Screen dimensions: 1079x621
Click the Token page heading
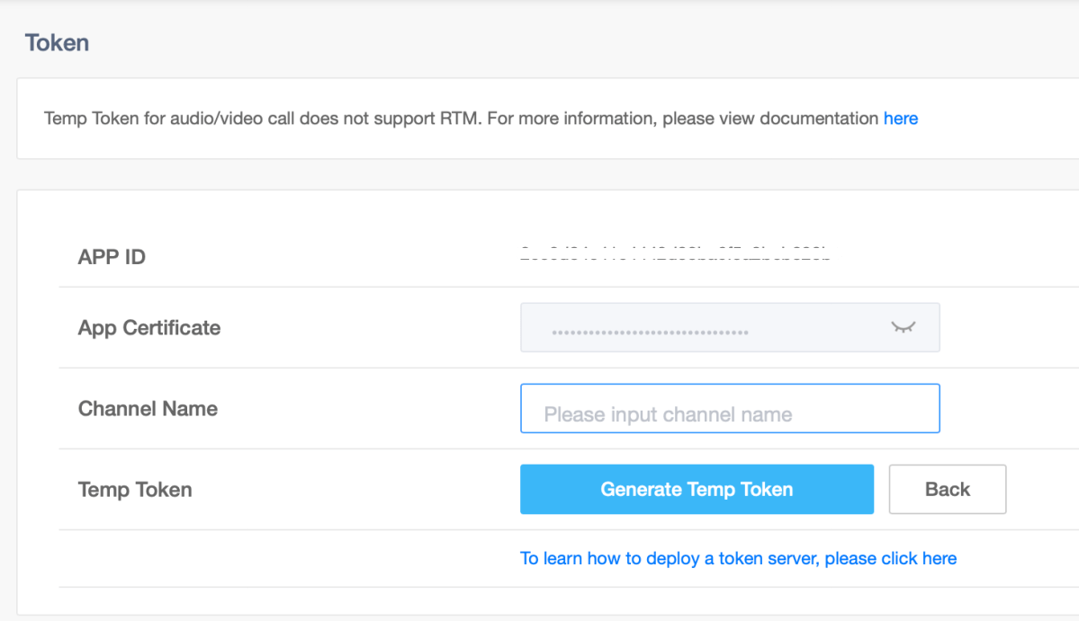click(x=57, y=43)
